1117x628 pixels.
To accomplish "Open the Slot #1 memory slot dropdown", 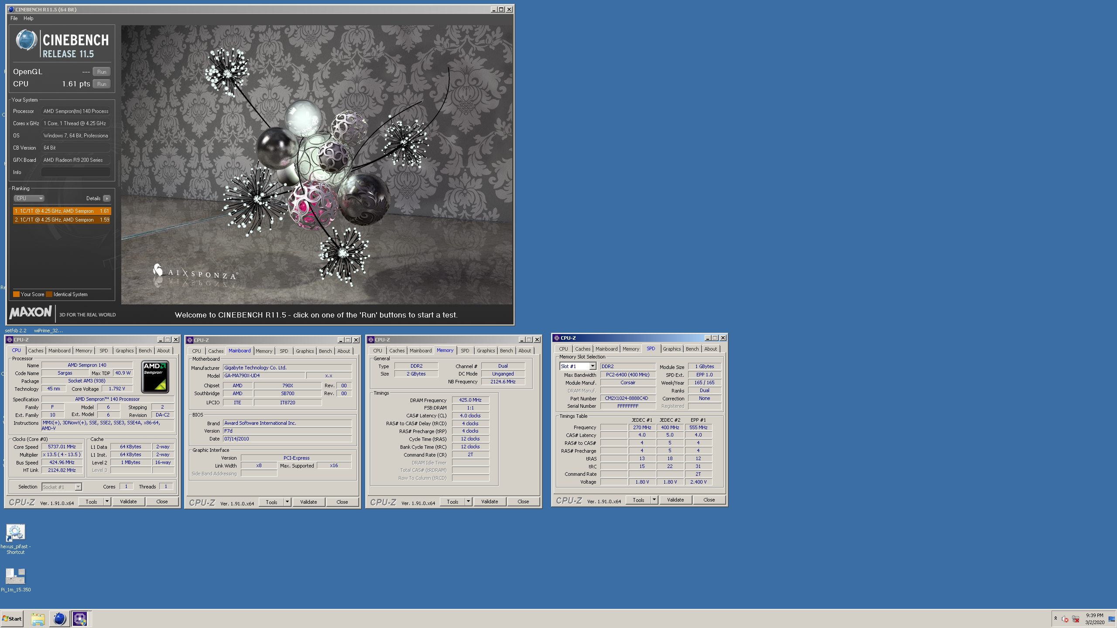I will point(578,366).
